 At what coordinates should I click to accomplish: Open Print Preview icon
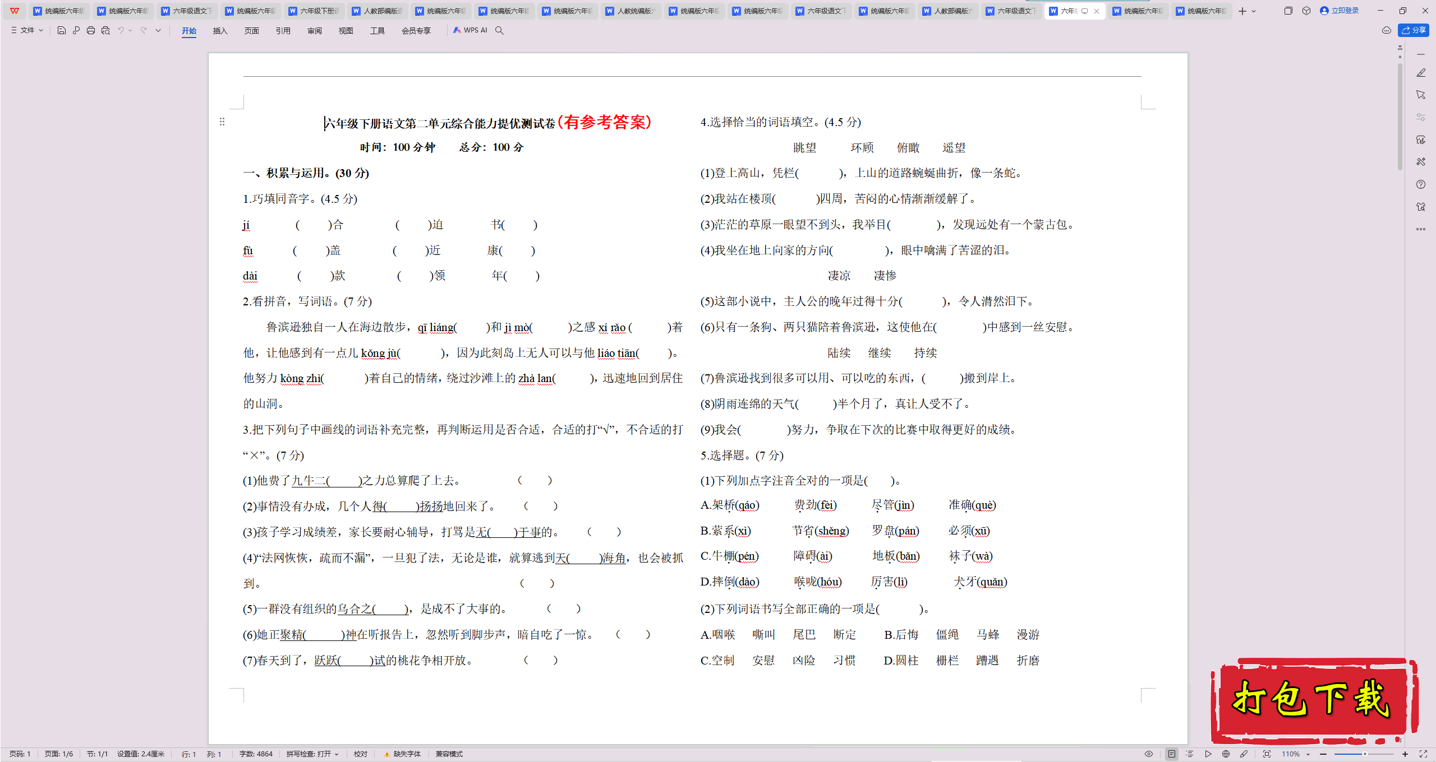pos(105,30)
